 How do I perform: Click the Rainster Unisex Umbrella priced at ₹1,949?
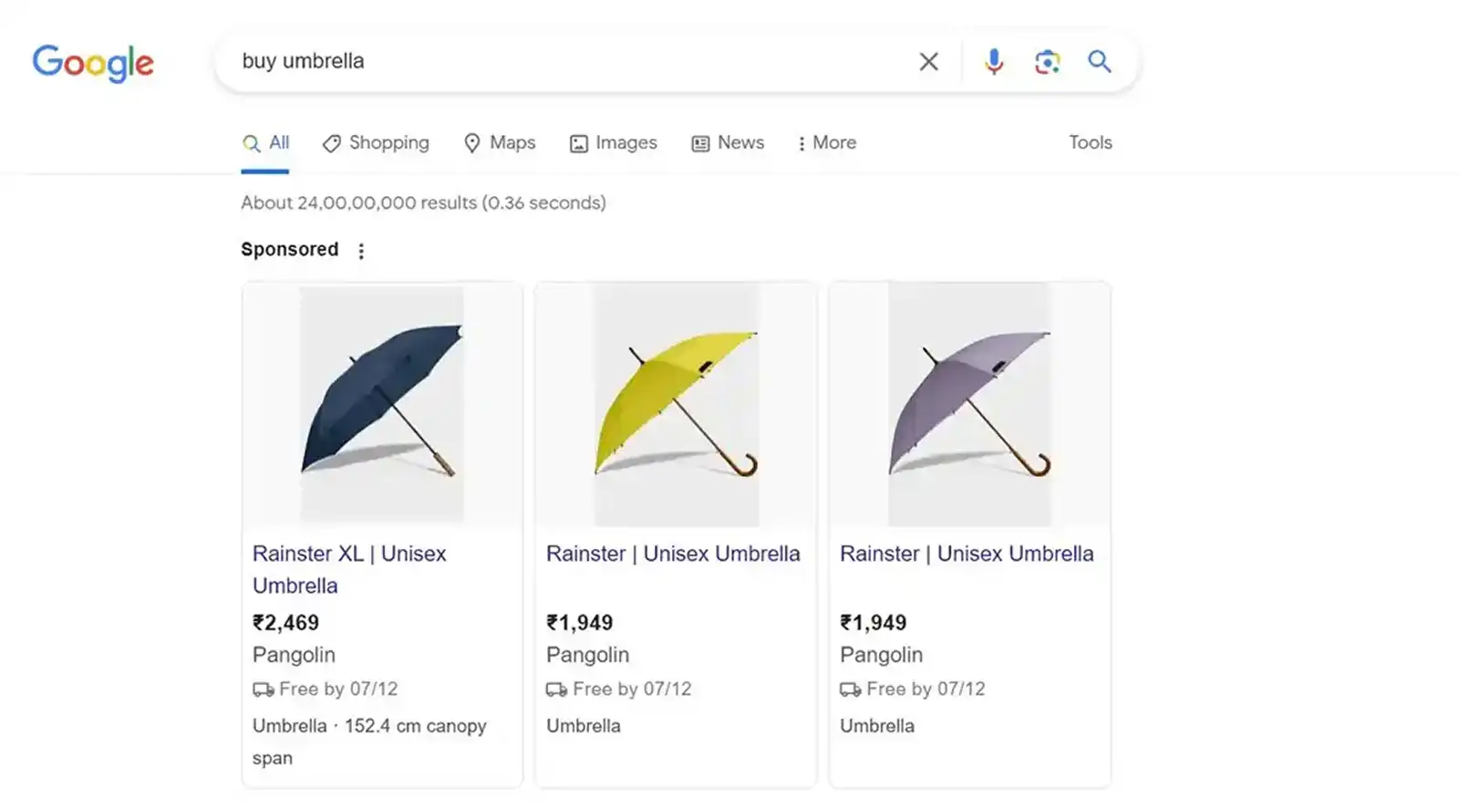[x=673, y=554]
